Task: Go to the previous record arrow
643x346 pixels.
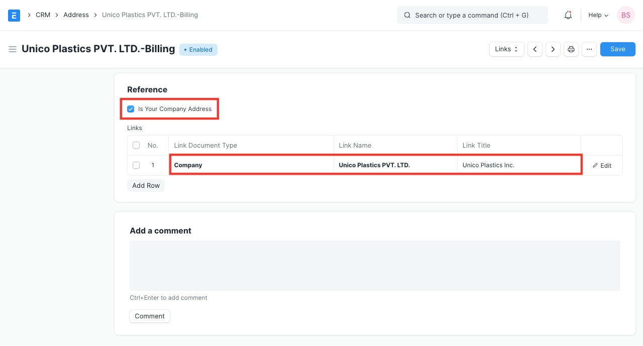Action: pos(535,49)
